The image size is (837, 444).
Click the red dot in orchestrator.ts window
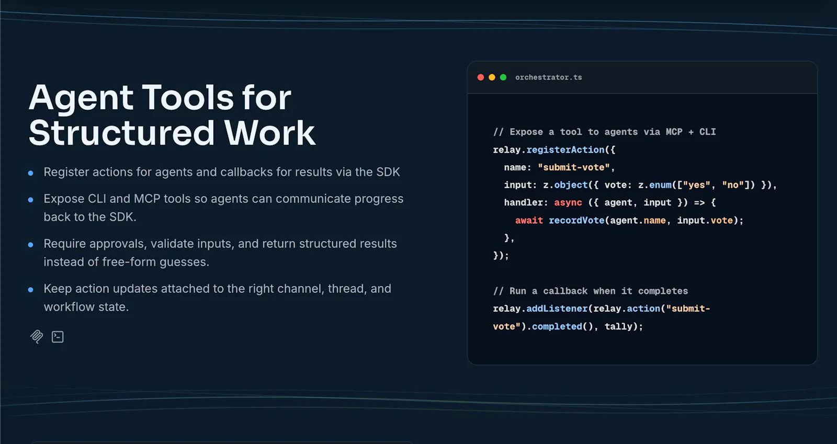click(481, 77)
